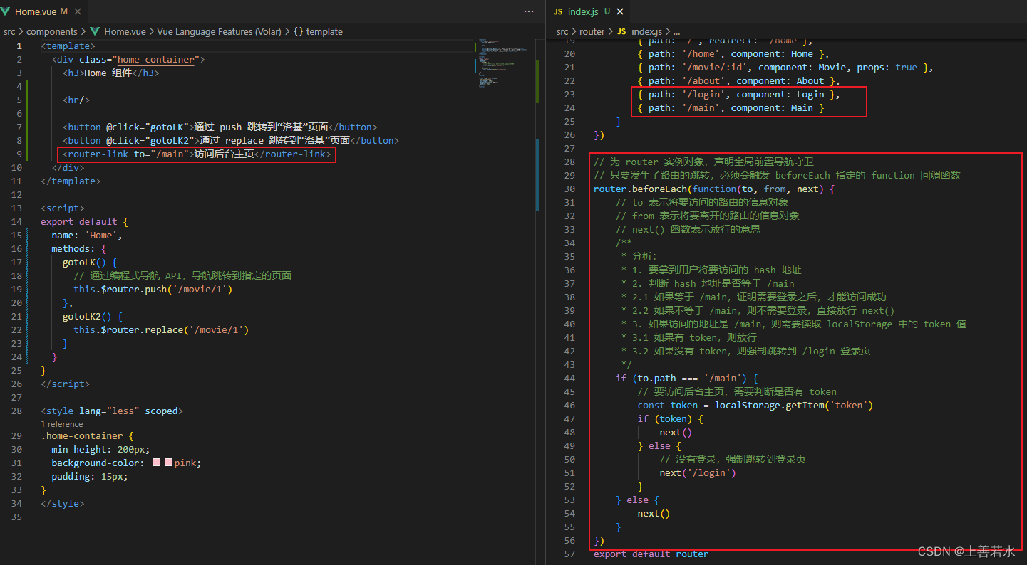The width and height of the screenshot is (1027, 565).
Task: Click the style lang="less" scoped tag
Action: tap(112, 411)
